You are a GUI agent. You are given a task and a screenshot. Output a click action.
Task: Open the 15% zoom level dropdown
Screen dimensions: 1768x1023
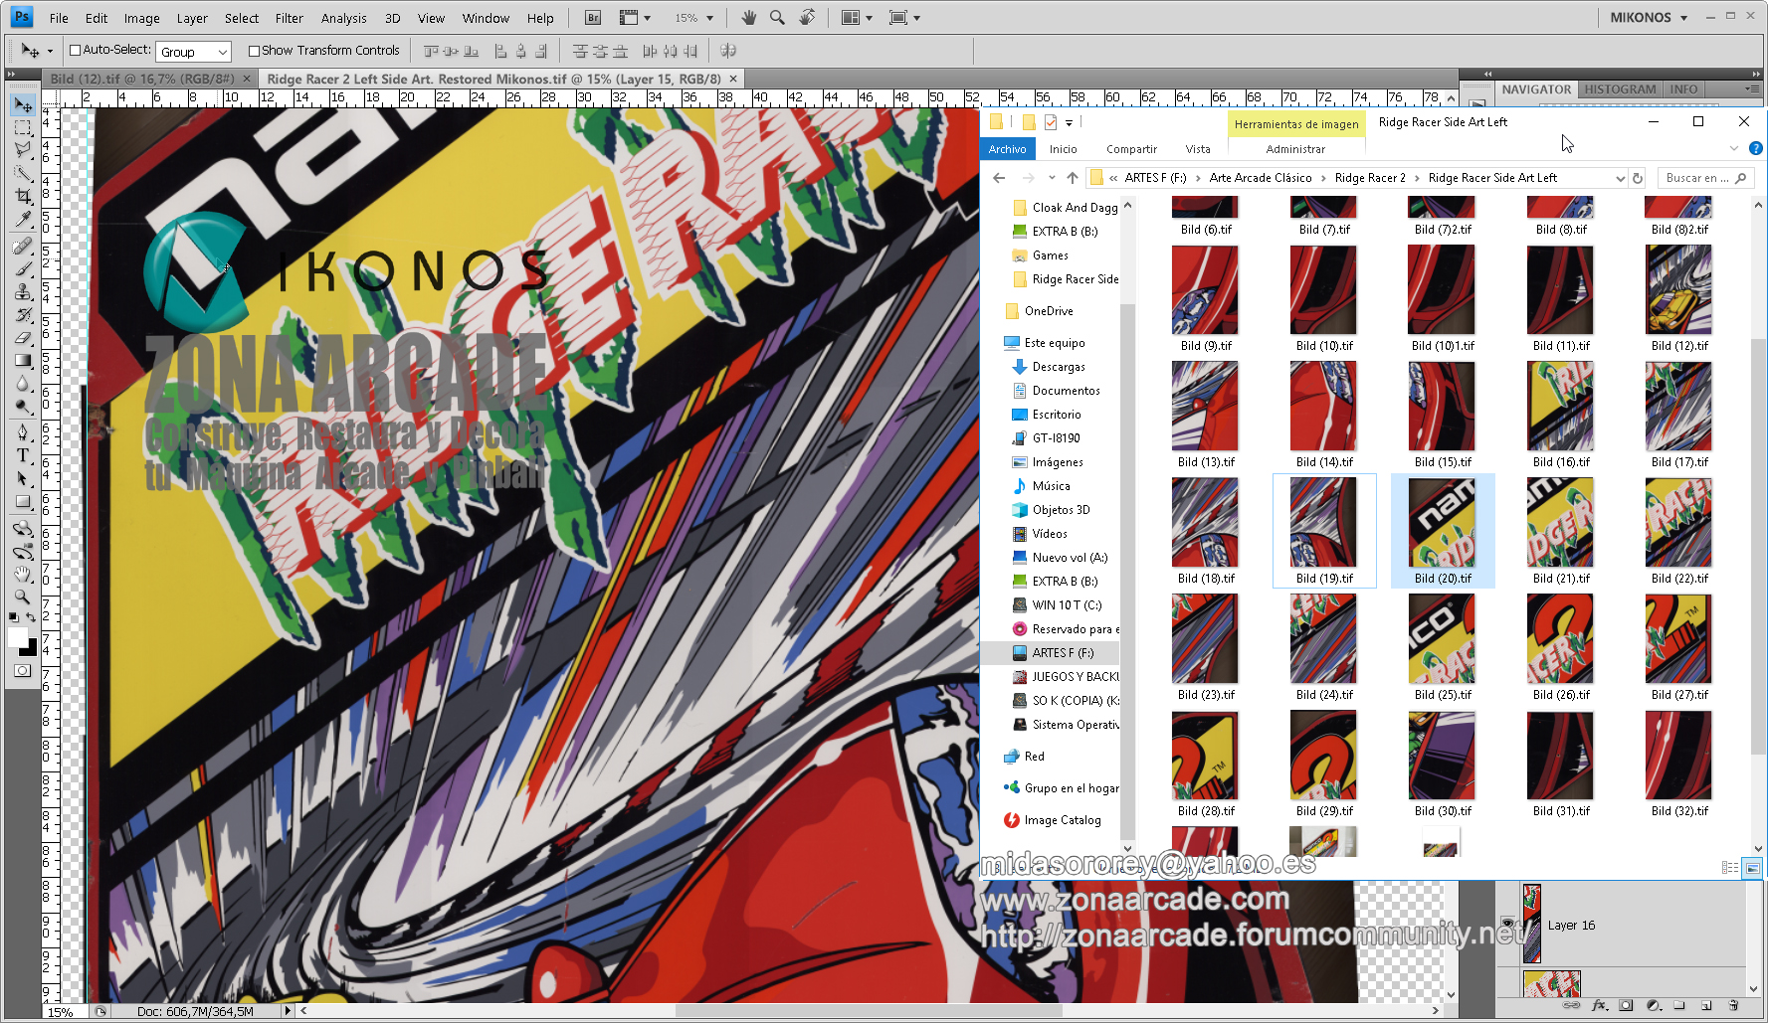click(694, 18)
